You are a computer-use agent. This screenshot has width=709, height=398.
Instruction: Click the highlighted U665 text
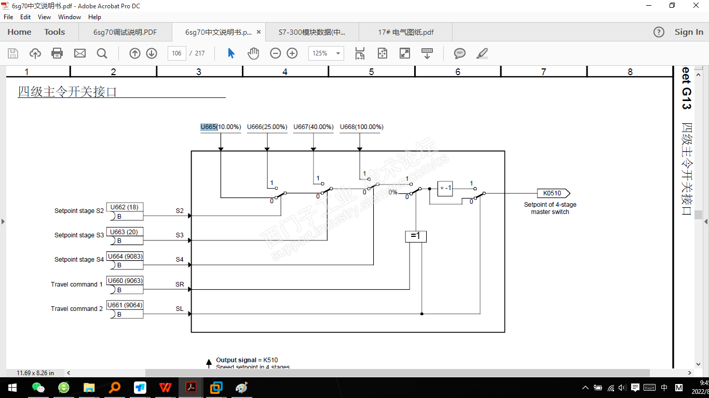(x=209, y=127)
